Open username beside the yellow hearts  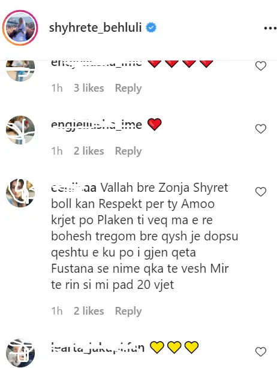point(98,348)
